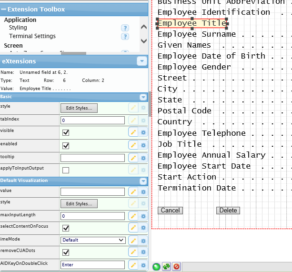Open the eXtensions panel dropdown arrow

[x=141, y=61]
